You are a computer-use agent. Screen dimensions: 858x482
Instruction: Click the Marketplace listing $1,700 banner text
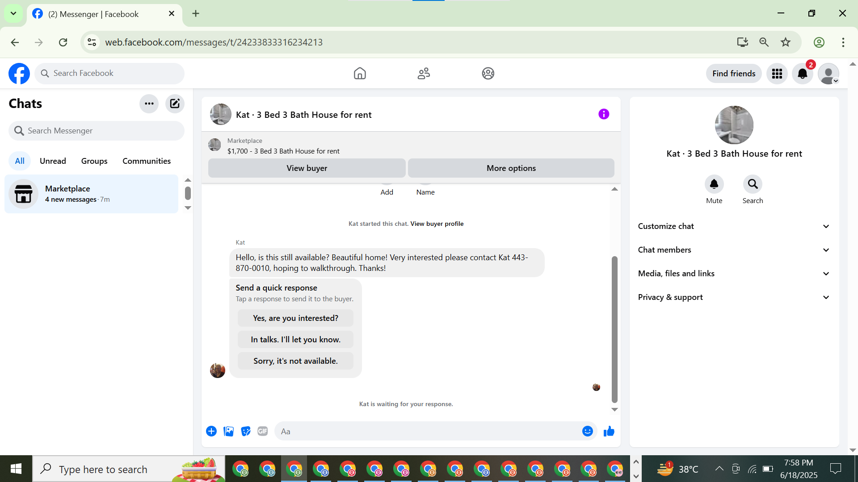(283, 151)
